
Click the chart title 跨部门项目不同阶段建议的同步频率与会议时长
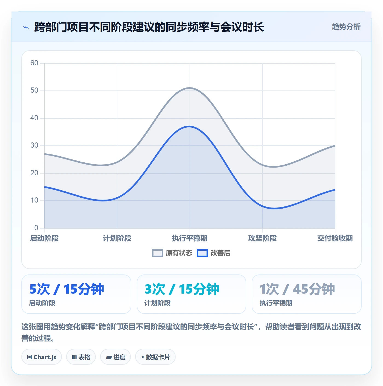click(149, 27)
